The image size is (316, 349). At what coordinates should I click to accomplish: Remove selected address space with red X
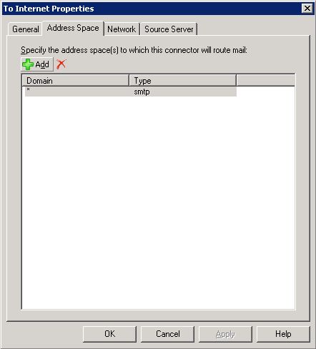point(61,64)
